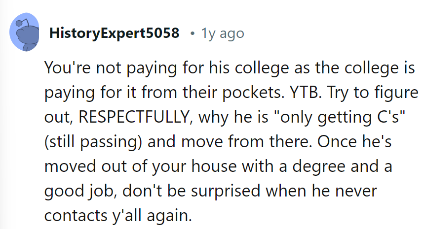Click the words 'good job' in the comment
This screenshot has width=424, height=229.
pos(75,191)
